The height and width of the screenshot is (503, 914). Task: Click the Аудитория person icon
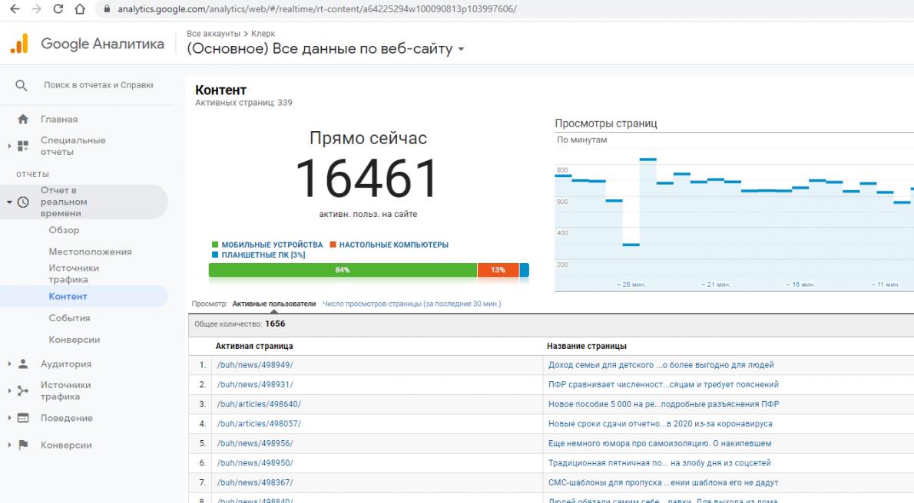click(x=23, y=364)
